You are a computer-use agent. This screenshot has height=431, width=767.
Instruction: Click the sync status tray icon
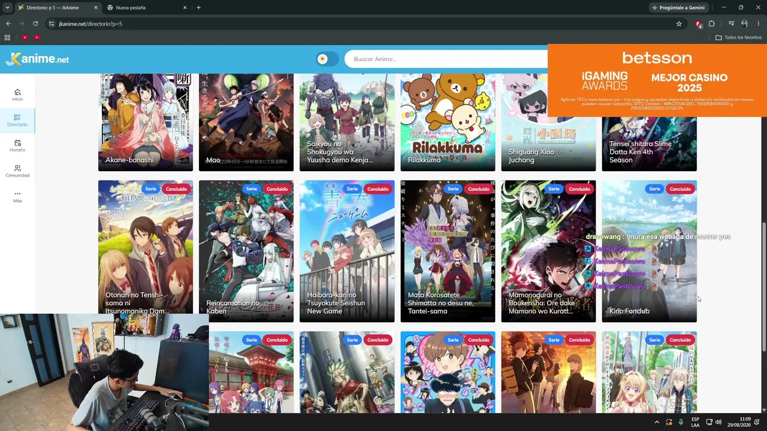[x=669, y=422]
